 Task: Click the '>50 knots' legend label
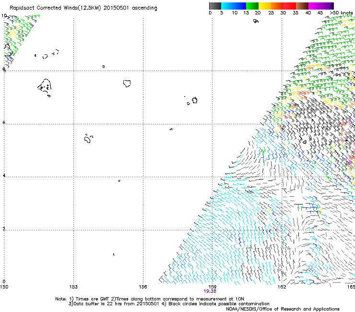(341, 13)
